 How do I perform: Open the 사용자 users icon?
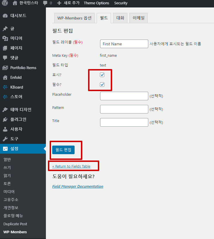pos(5,129)
